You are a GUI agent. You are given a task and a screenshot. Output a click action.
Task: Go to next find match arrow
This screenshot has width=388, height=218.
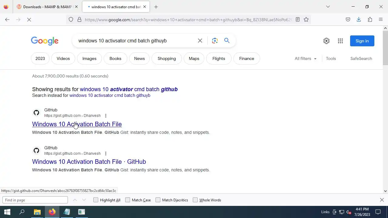tap(84, 200)
